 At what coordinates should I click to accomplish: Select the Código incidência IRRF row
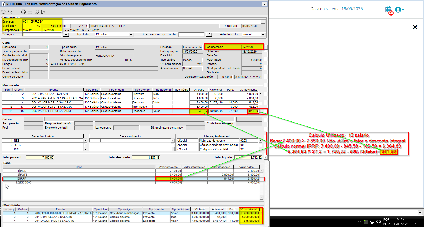tap(218, 149)
